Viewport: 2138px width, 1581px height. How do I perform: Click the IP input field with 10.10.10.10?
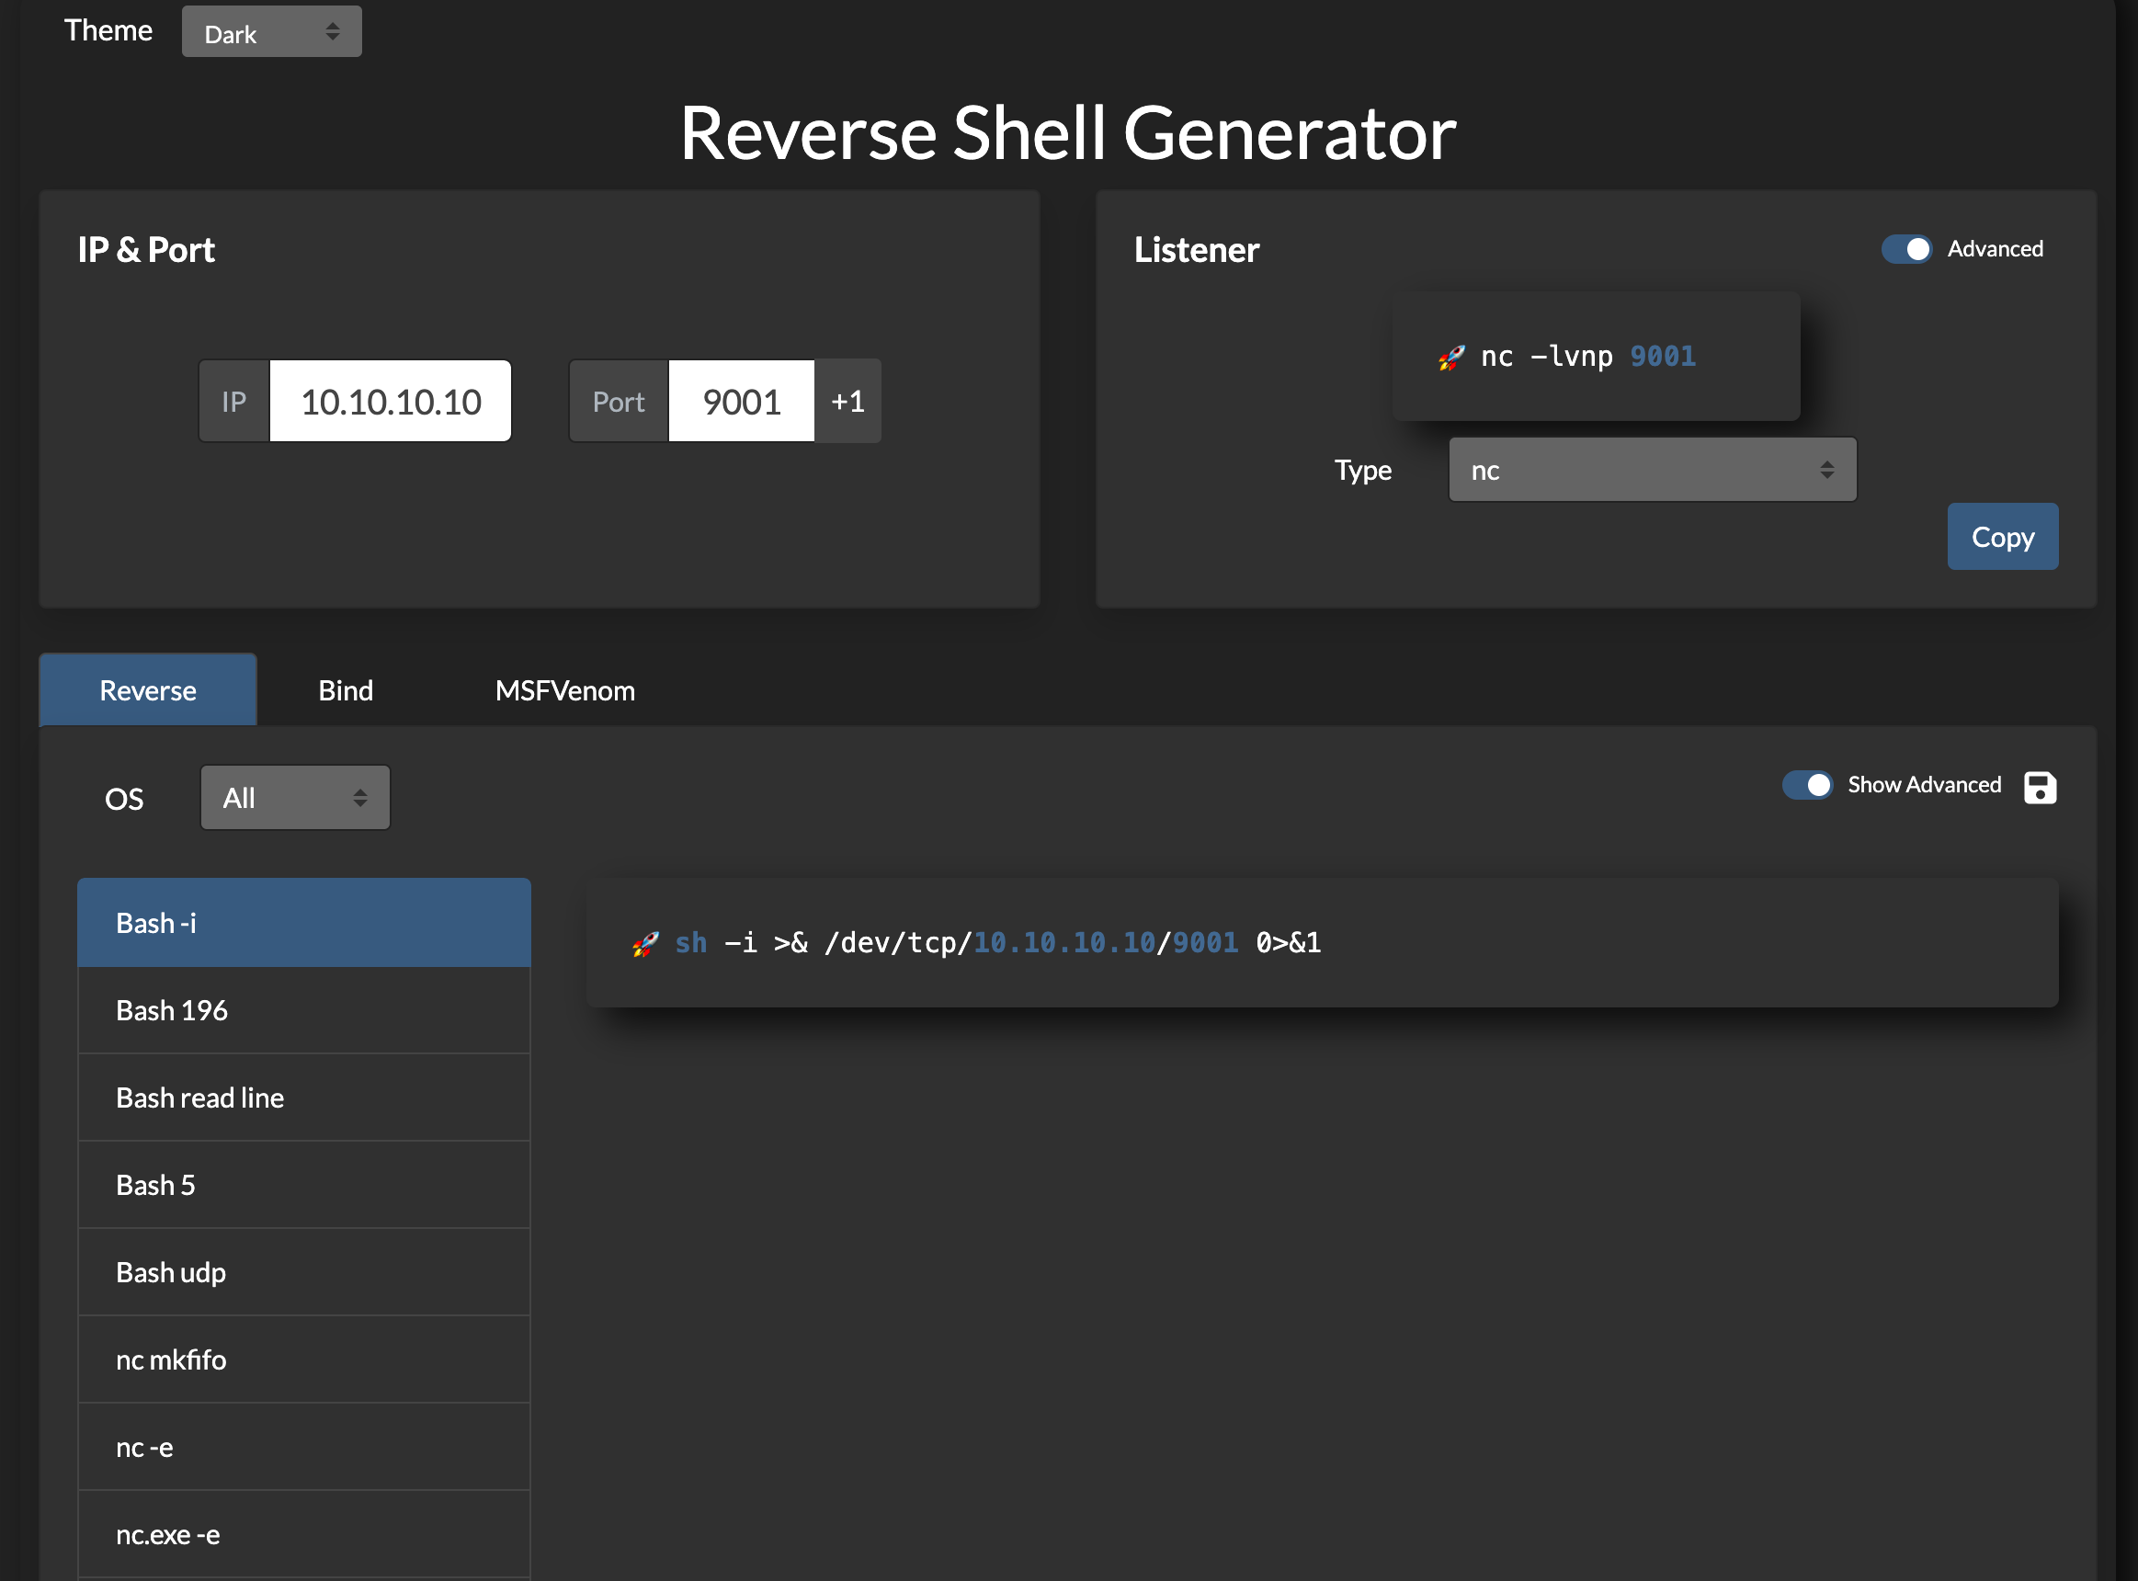pos(391,401)
